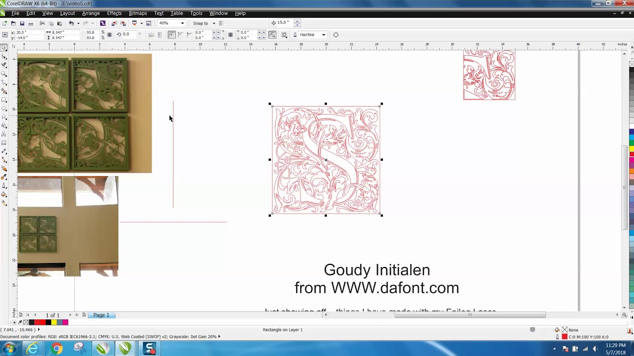Switch to the Page 1 tab
634x356 pixels.
click(101, 315)
